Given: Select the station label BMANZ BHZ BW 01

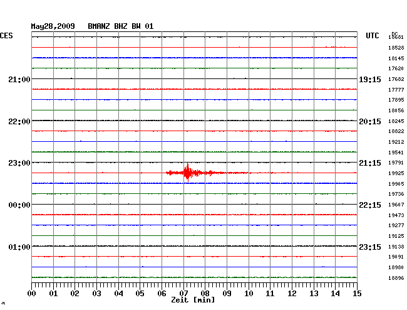Looking at the screenshot, I should click(x=120, y=26).
